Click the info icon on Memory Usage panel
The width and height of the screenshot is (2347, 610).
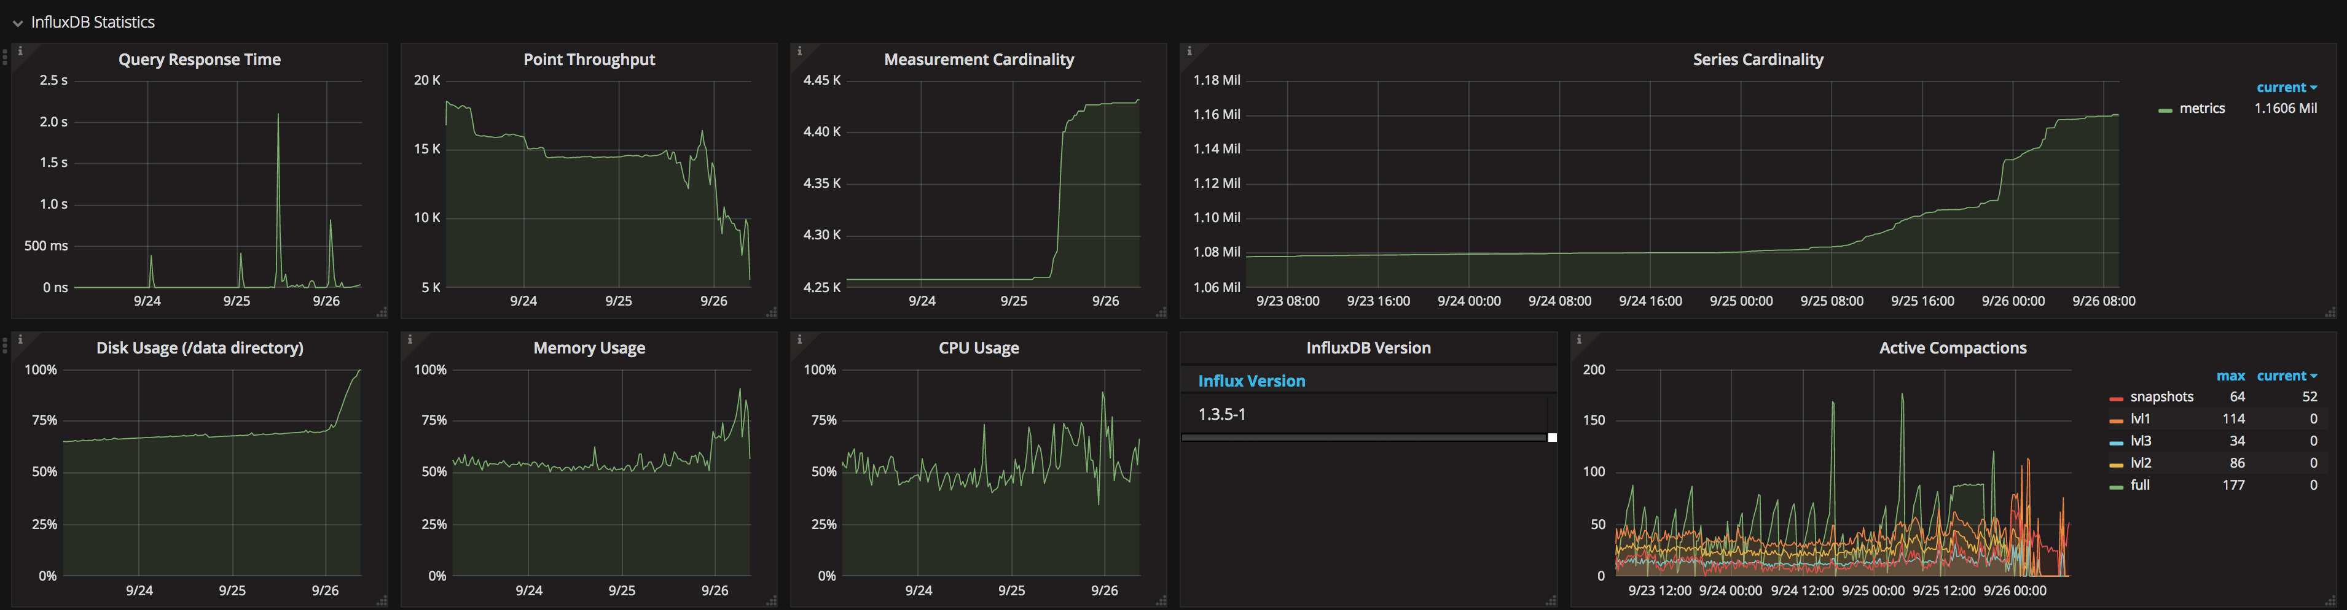coord(410,339)
